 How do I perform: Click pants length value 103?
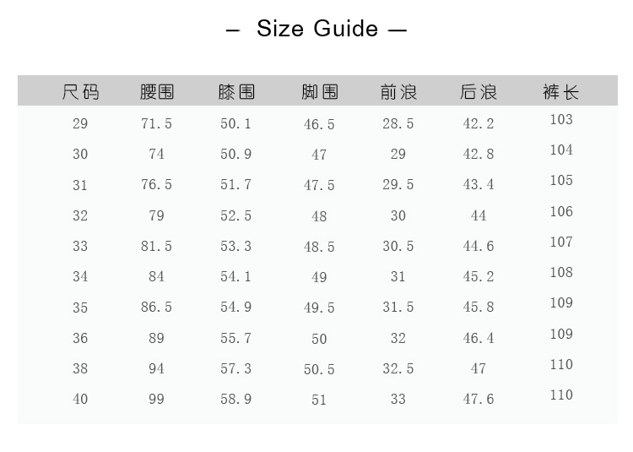coord(561,119)
